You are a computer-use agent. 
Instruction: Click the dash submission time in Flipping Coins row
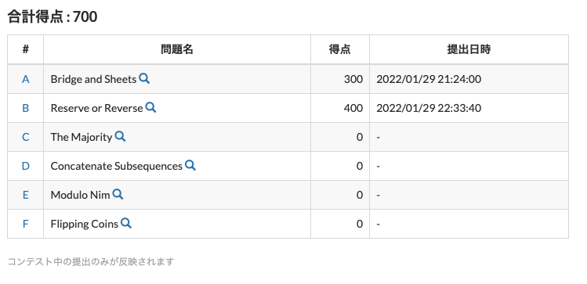(x=378, y=224)
